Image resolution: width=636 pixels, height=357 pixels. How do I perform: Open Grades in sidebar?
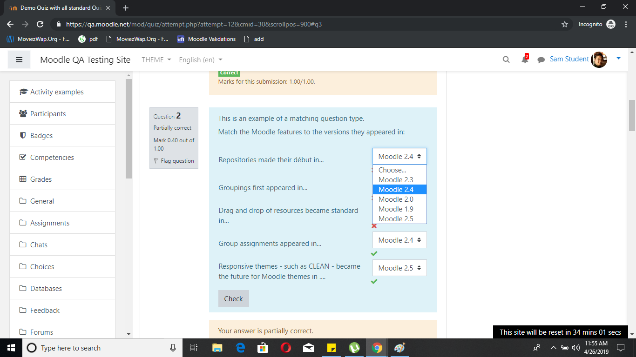tap(62, 179)
